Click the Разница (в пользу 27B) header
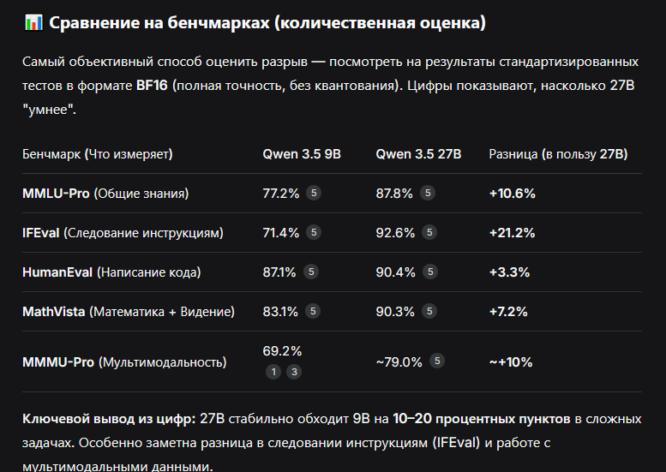The image size is (666, 472). click(558, 154)
